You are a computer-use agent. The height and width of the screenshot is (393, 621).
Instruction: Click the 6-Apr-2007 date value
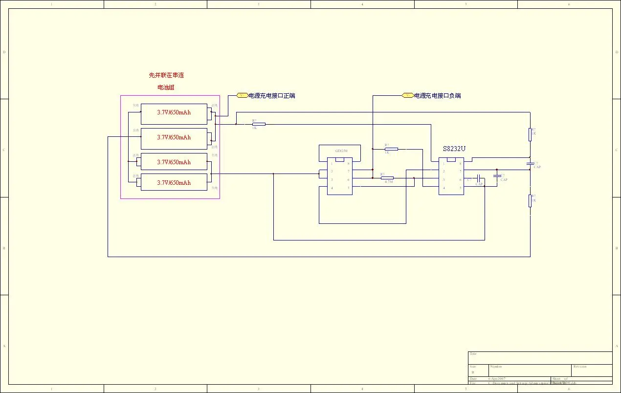pos(497,379)
